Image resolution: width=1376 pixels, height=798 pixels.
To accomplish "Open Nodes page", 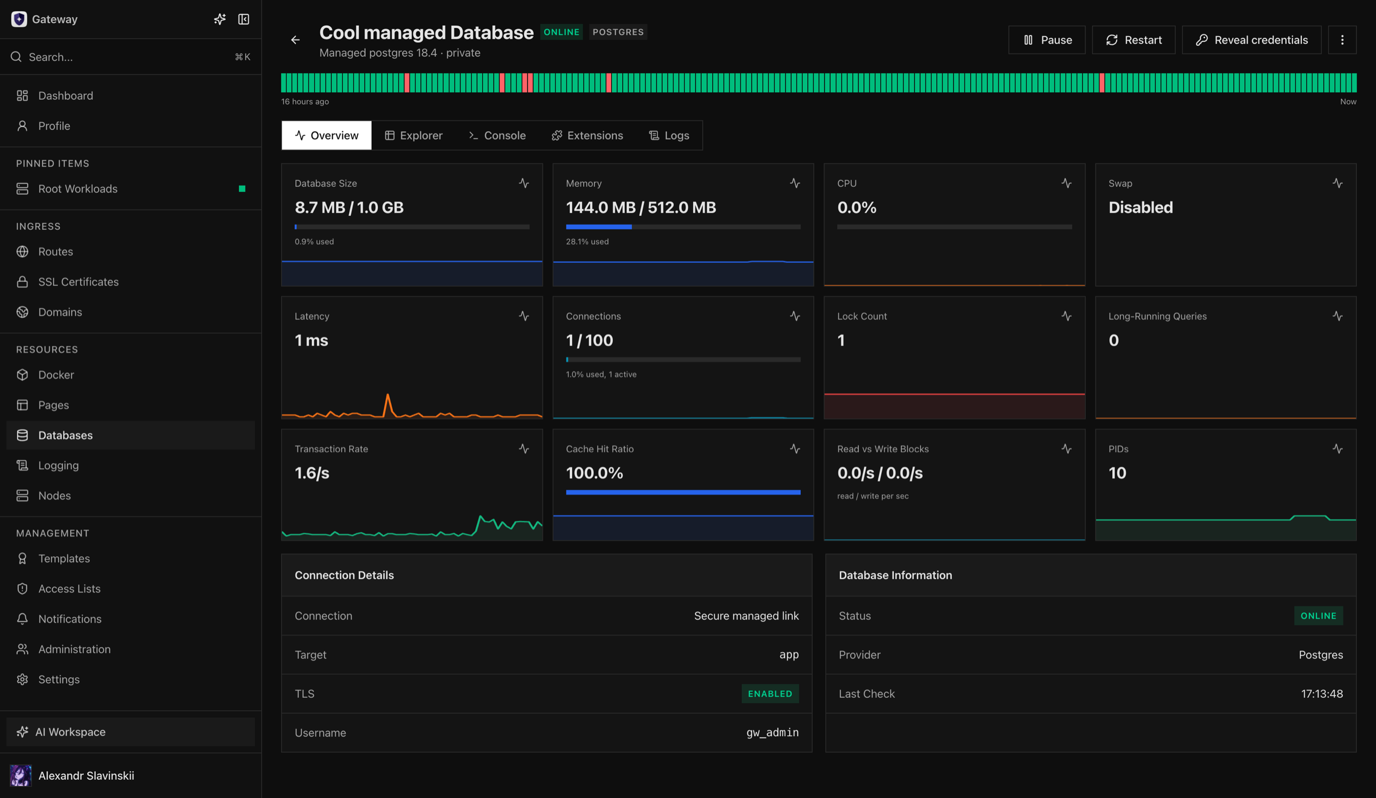I will click(x=131, y=496).
